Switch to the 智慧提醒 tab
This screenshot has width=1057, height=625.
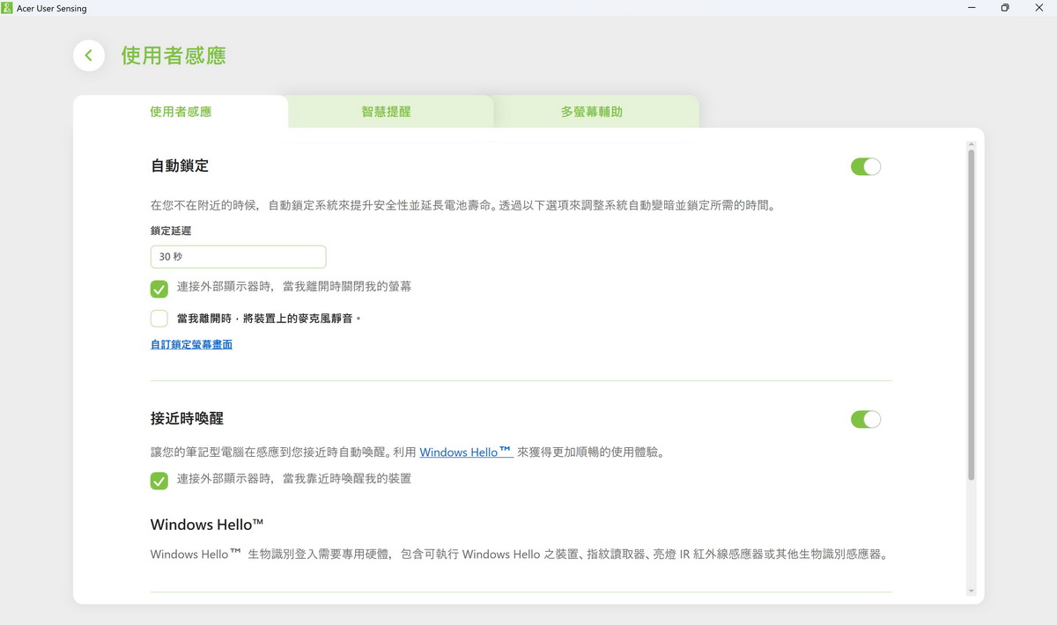pos(386,112)
